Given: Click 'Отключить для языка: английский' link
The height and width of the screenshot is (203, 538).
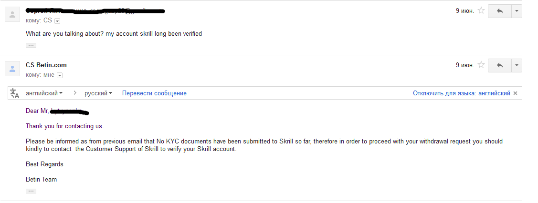Looking at the screenshot, I should coord(462,93).
